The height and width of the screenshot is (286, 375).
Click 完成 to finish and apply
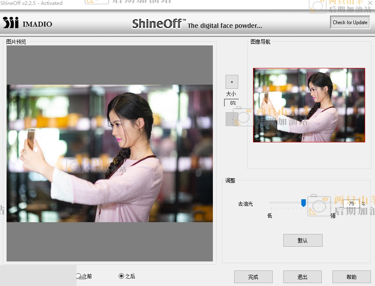[x=253, y=277]
